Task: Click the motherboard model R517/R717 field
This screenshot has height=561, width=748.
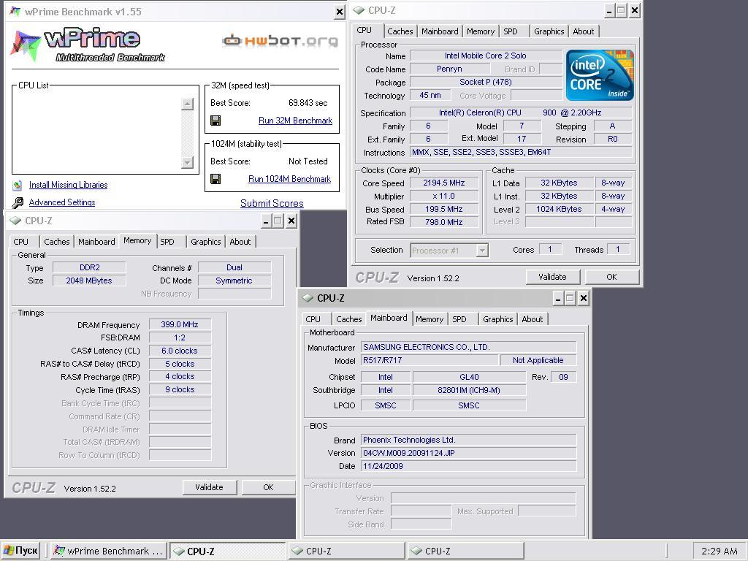Action: [x=430, y=360]
